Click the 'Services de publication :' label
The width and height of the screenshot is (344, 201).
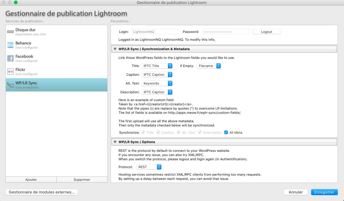click(x=25, y=21)
